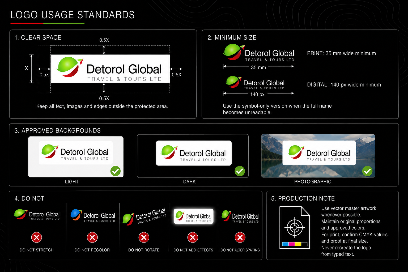Screen dimensions: 408x272
Task: Click the "DO NOT ALTER SPACING" label
Action: pos(240,250)
